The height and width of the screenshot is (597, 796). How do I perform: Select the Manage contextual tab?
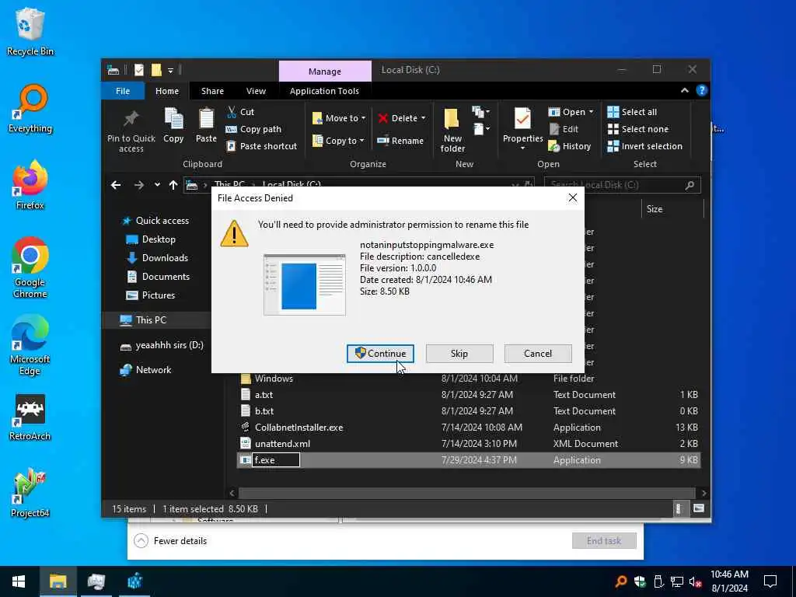click(325, 71)
